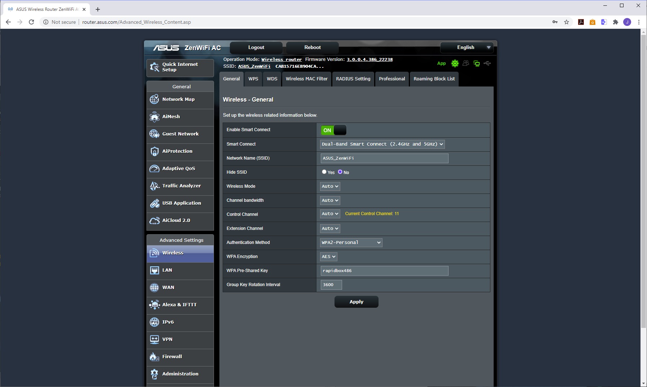Open AiProtection shield icon

[154, 151]
